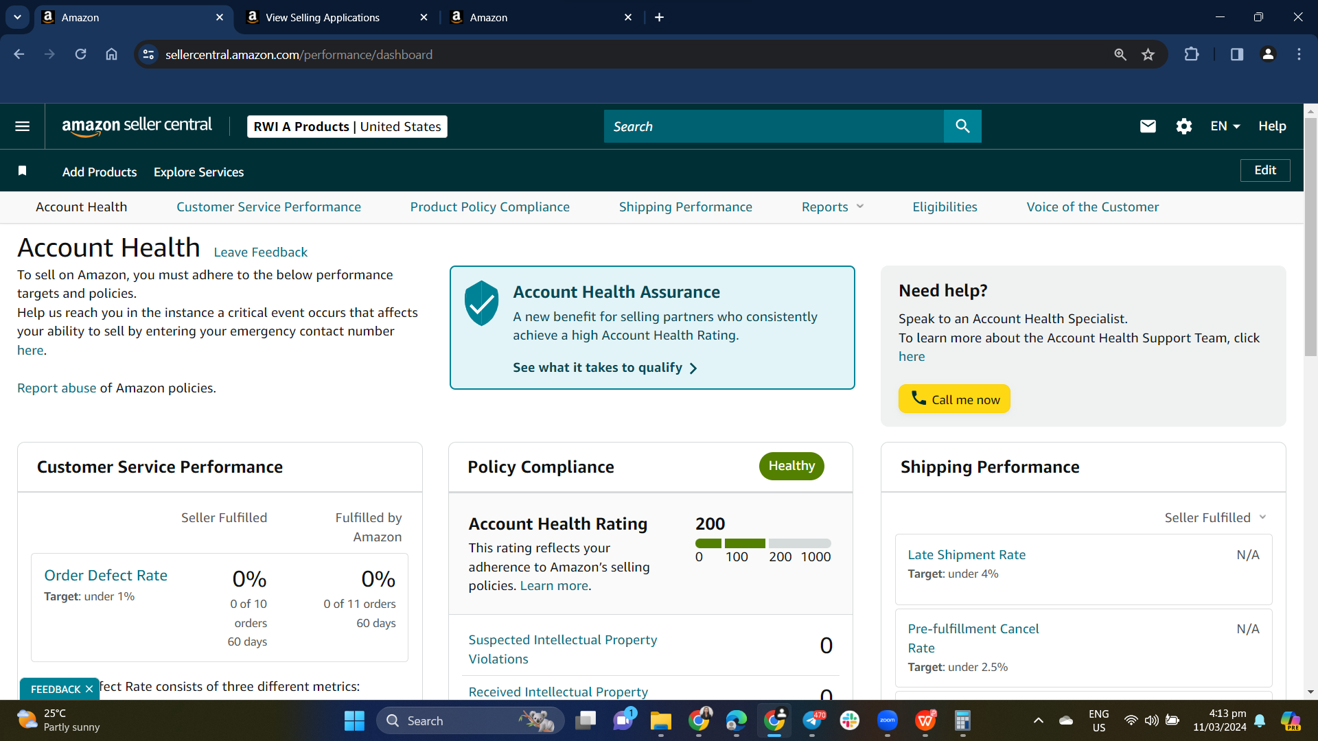The height and width of the screenshot is (741, 1318).
Task: Reload the current page
Action: pos(80,54)
